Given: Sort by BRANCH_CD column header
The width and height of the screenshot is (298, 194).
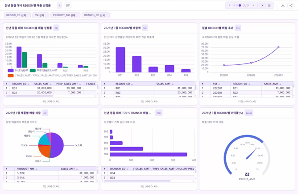Looking at the screenshot, I should pyautogui.click(x=119, y=169).
